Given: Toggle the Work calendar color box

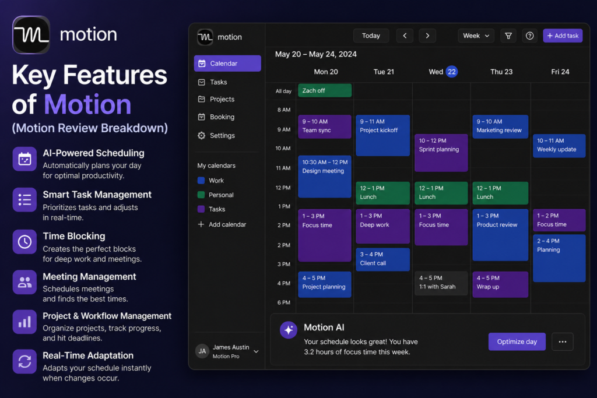Looking at the screenshot, I should (201, 181).
